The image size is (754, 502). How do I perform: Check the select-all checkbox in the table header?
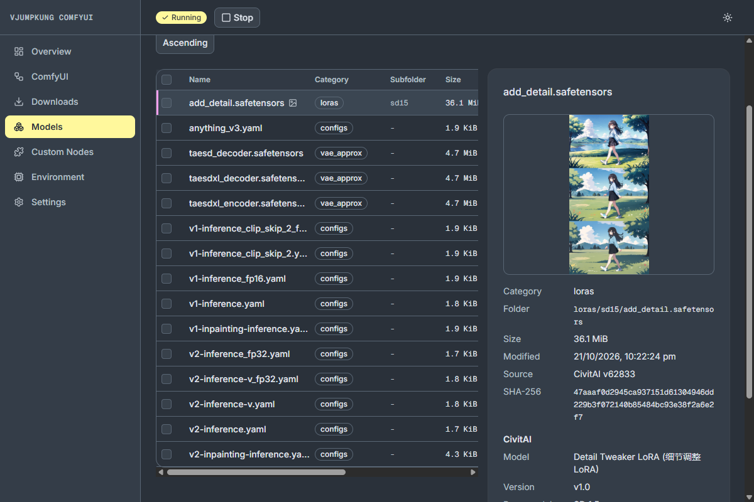coord(167,80)
